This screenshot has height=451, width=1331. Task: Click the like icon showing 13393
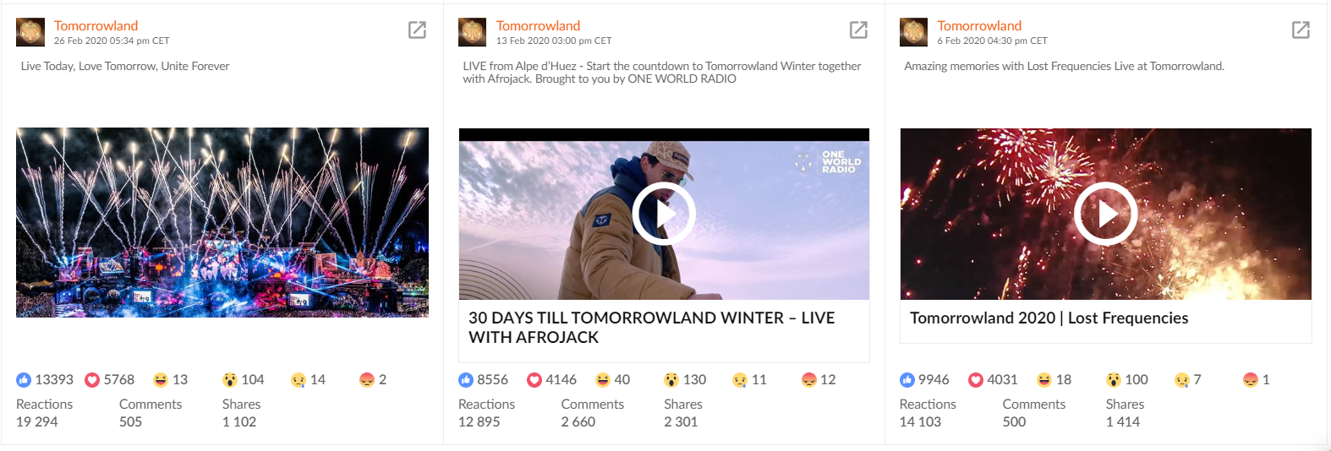[24, 380]
